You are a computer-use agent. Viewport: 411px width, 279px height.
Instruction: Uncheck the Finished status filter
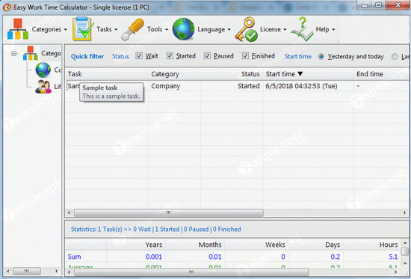point(245,56)
